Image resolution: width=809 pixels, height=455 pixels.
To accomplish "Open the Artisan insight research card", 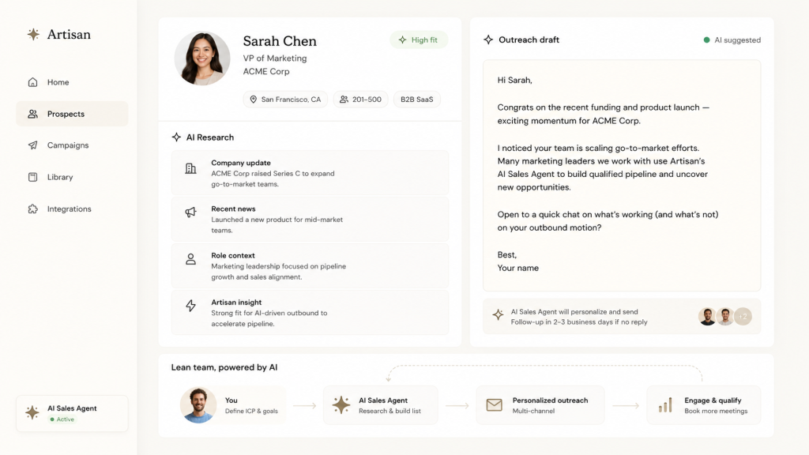I will click(310, 313).
